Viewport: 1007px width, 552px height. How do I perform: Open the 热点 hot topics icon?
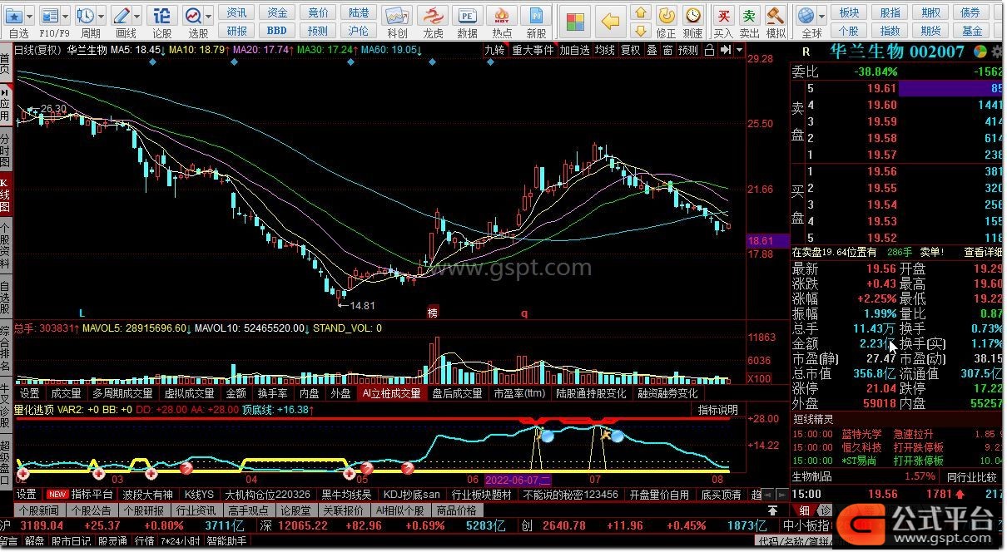tap(502, 17)
